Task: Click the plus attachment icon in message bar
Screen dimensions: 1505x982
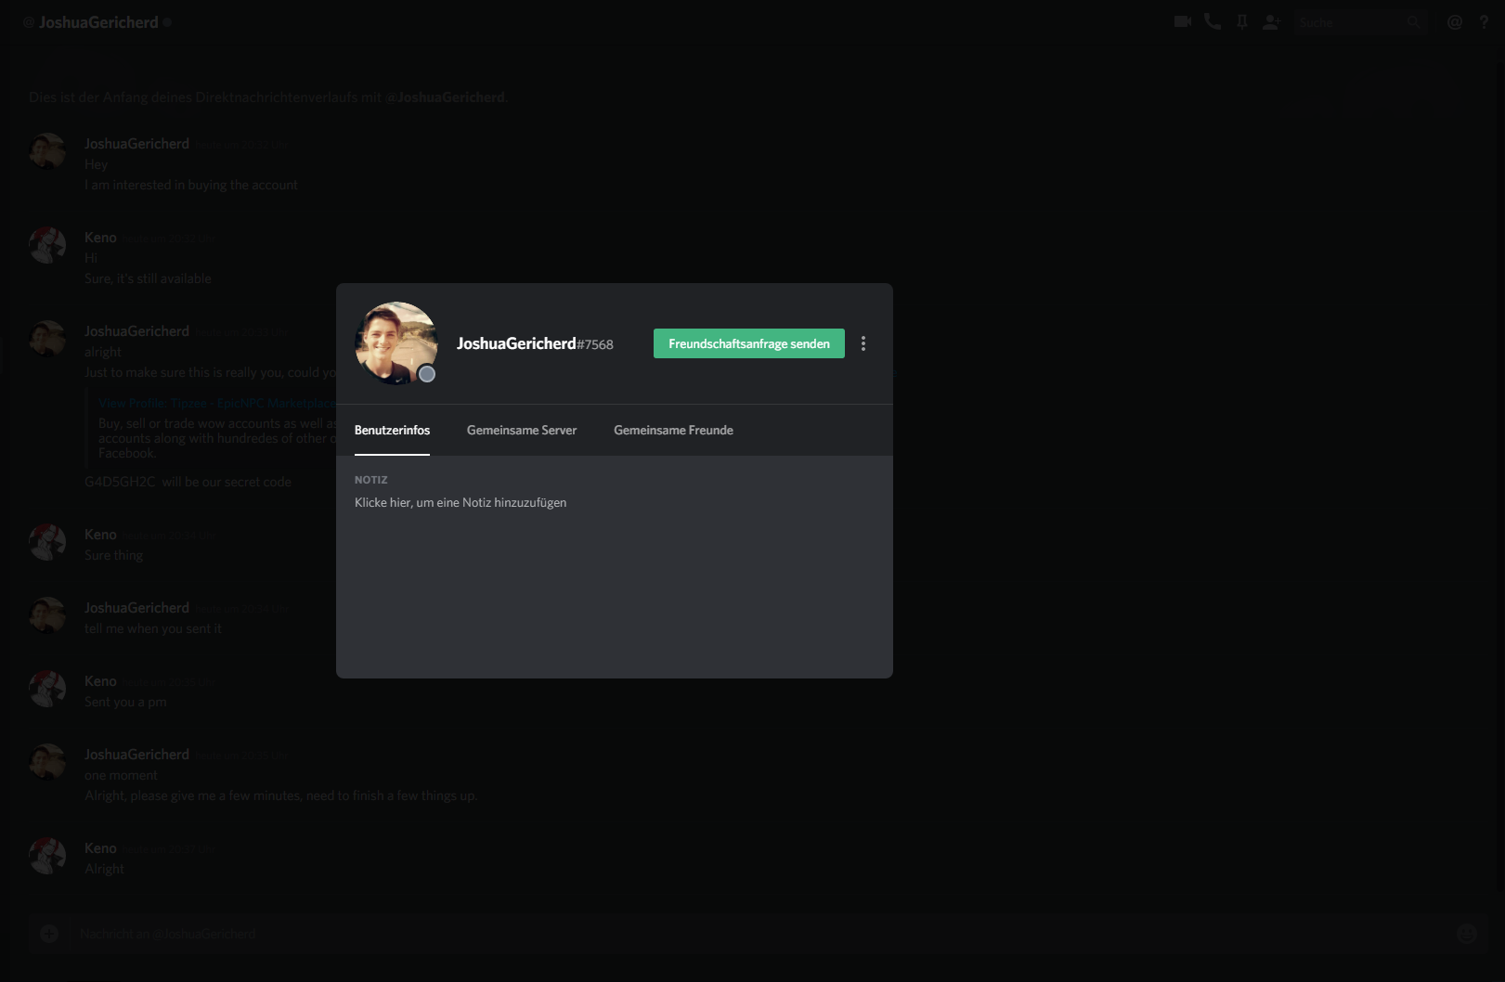Action: click(x=49, y=934)
